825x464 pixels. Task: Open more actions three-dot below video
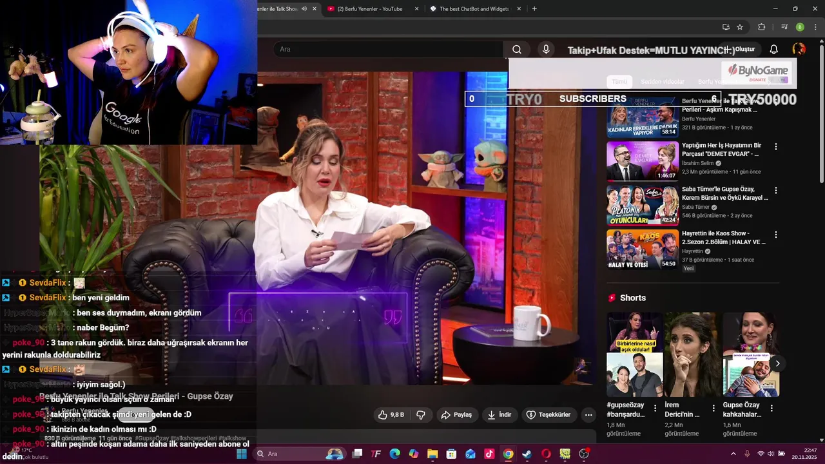click(588, 414)
